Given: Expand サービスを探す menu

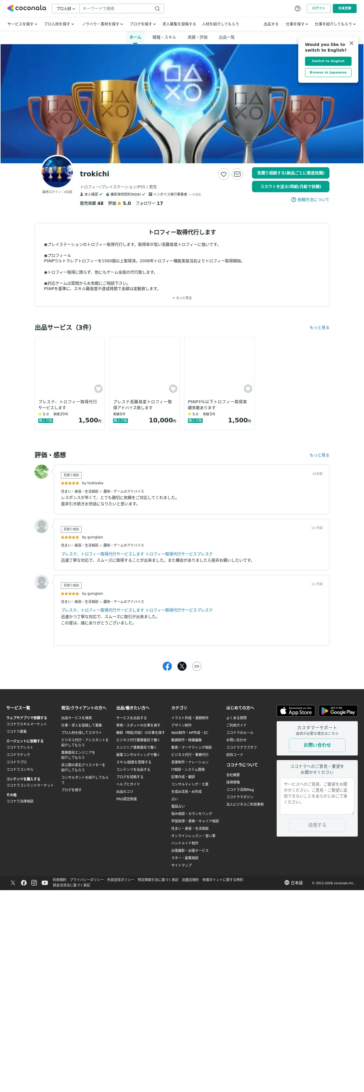Looking at the screenshot, I should pyautogui.click(x=22, y=24).
